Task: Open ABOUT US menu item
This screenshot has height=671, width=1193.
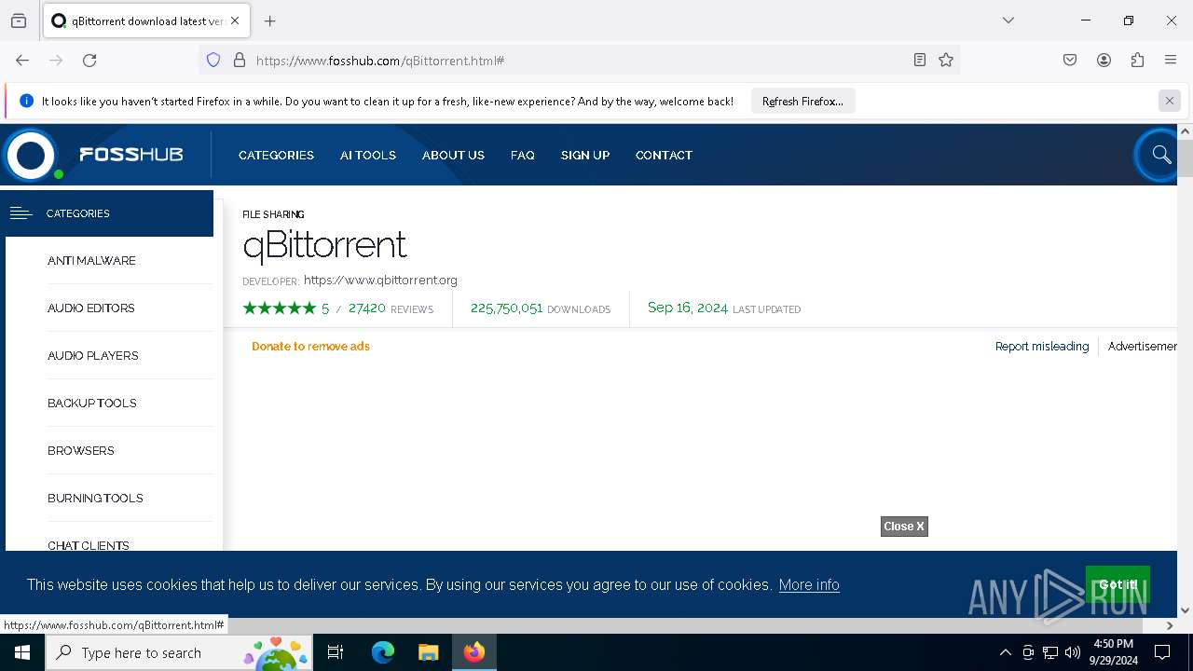Action: 453,156
